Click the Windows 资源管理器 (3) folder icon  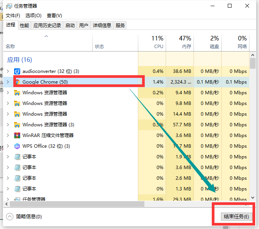tap(17, 125)
